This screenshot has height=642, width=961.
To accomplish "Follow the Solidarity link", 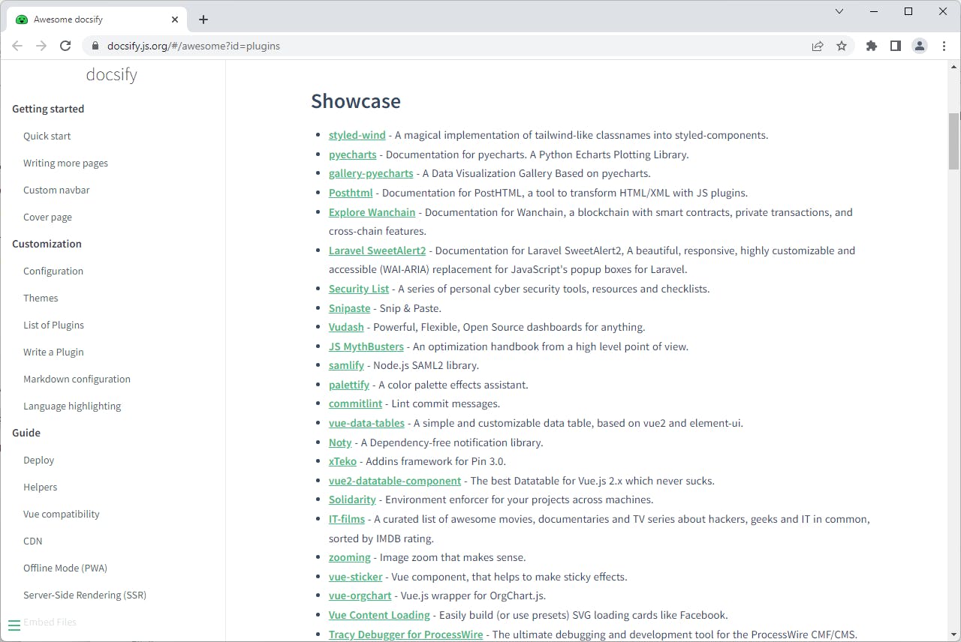I will point(352,499).
